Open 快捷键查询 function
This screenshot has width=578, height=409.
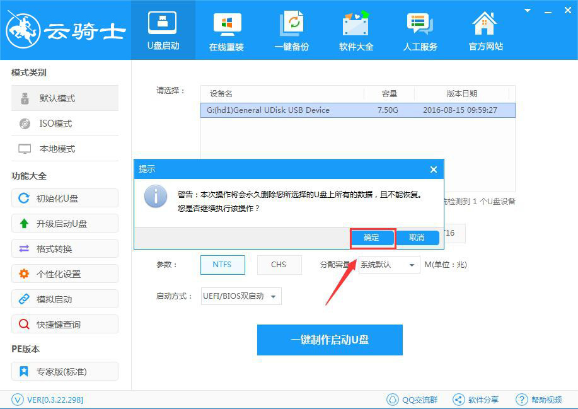pos(65,325)
